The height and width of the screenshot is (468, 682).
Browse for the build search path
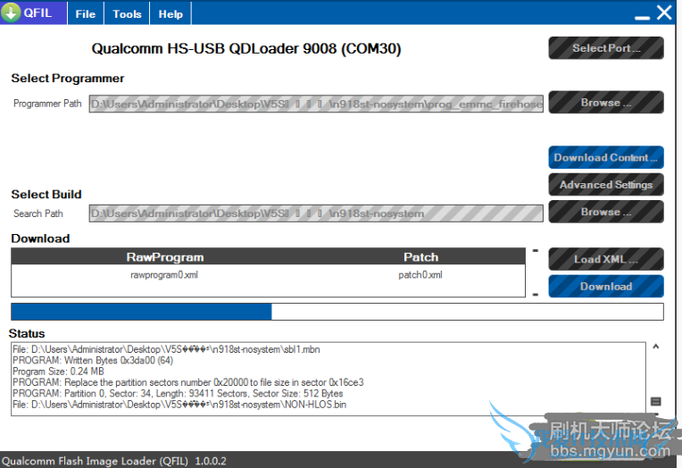click(606, 212)
